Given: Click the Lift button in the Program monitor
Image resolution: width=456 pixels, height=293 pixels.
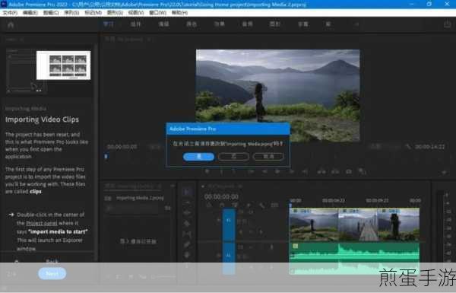Looking at the screenshot, I should 321,171.
